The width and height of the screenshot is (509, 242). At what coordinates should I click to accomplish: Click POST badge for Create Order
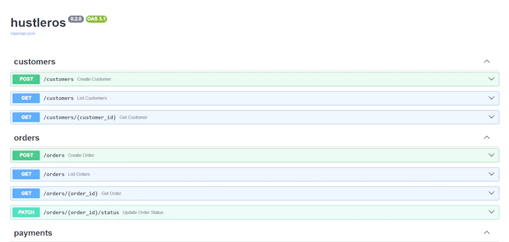pyautogui.click(x=26, y=155)
